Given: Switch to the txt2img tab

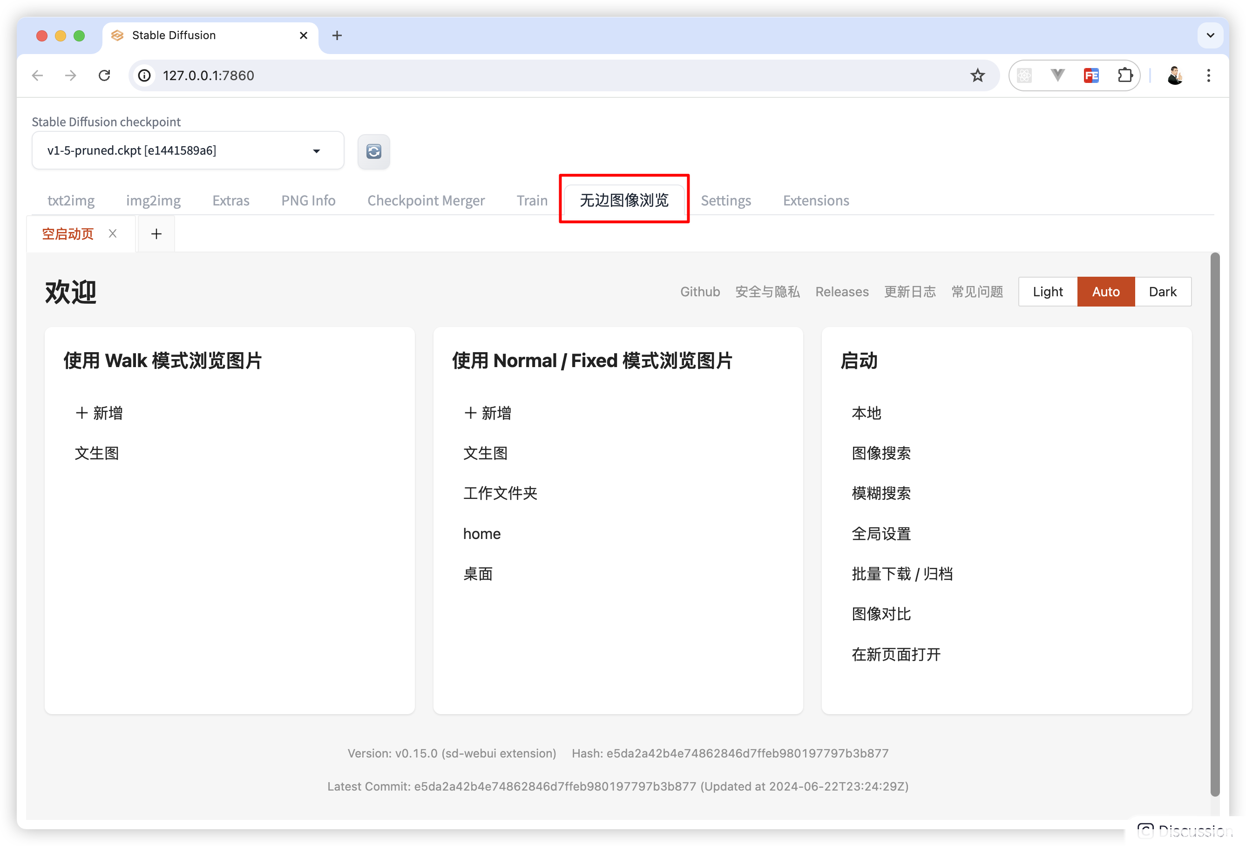Looking at the screenshot, I should coord(71,201).
